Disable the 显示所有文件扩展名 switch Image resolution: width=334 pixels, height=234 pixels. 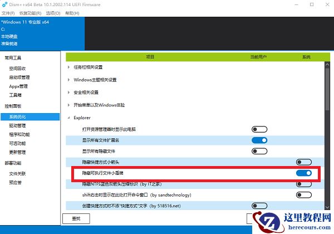(x=259, y=140)
